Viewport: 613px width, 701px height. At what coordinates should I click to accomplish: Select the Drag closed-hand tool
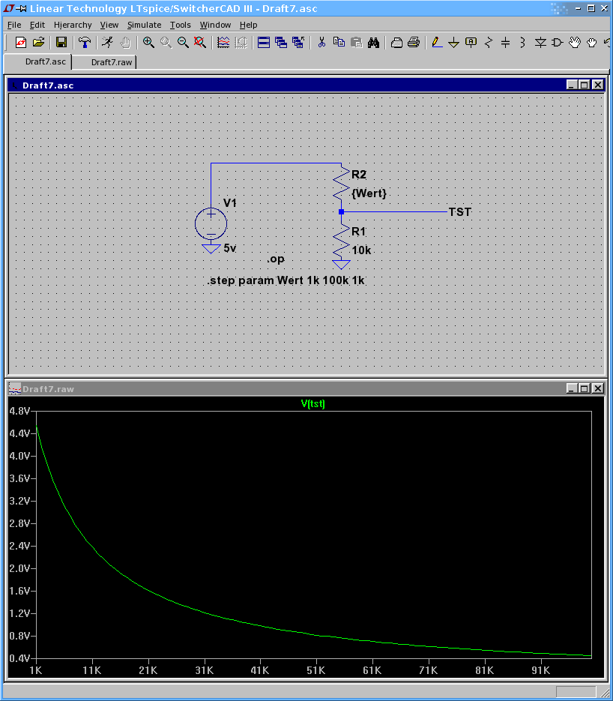click(591, 43)
